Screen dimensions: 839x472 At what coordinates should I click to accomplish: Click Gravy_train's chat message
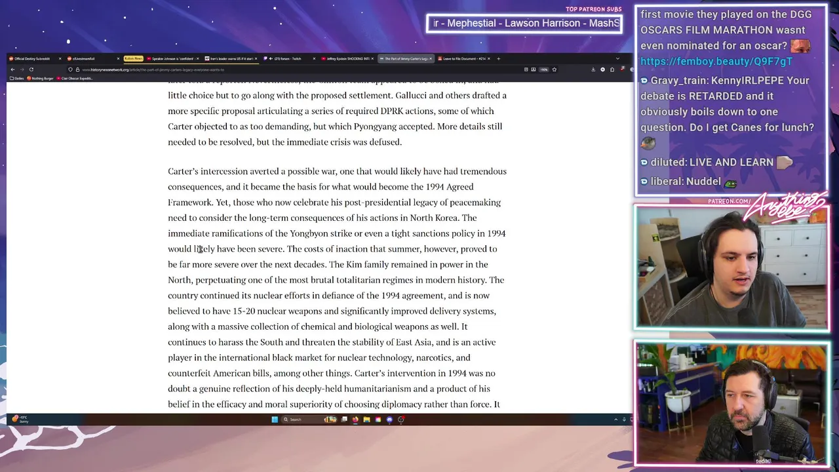coord(728,111)
